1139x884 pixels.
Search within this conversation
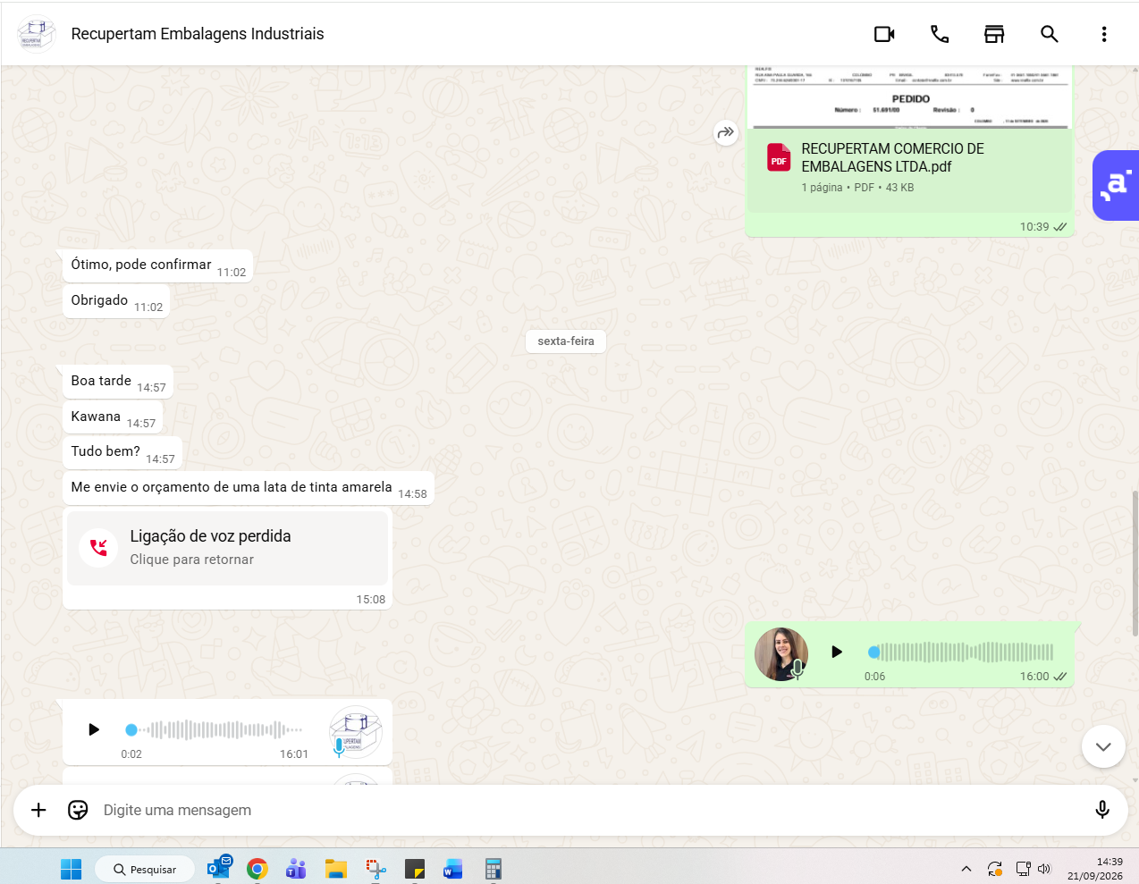[1050, 34]
